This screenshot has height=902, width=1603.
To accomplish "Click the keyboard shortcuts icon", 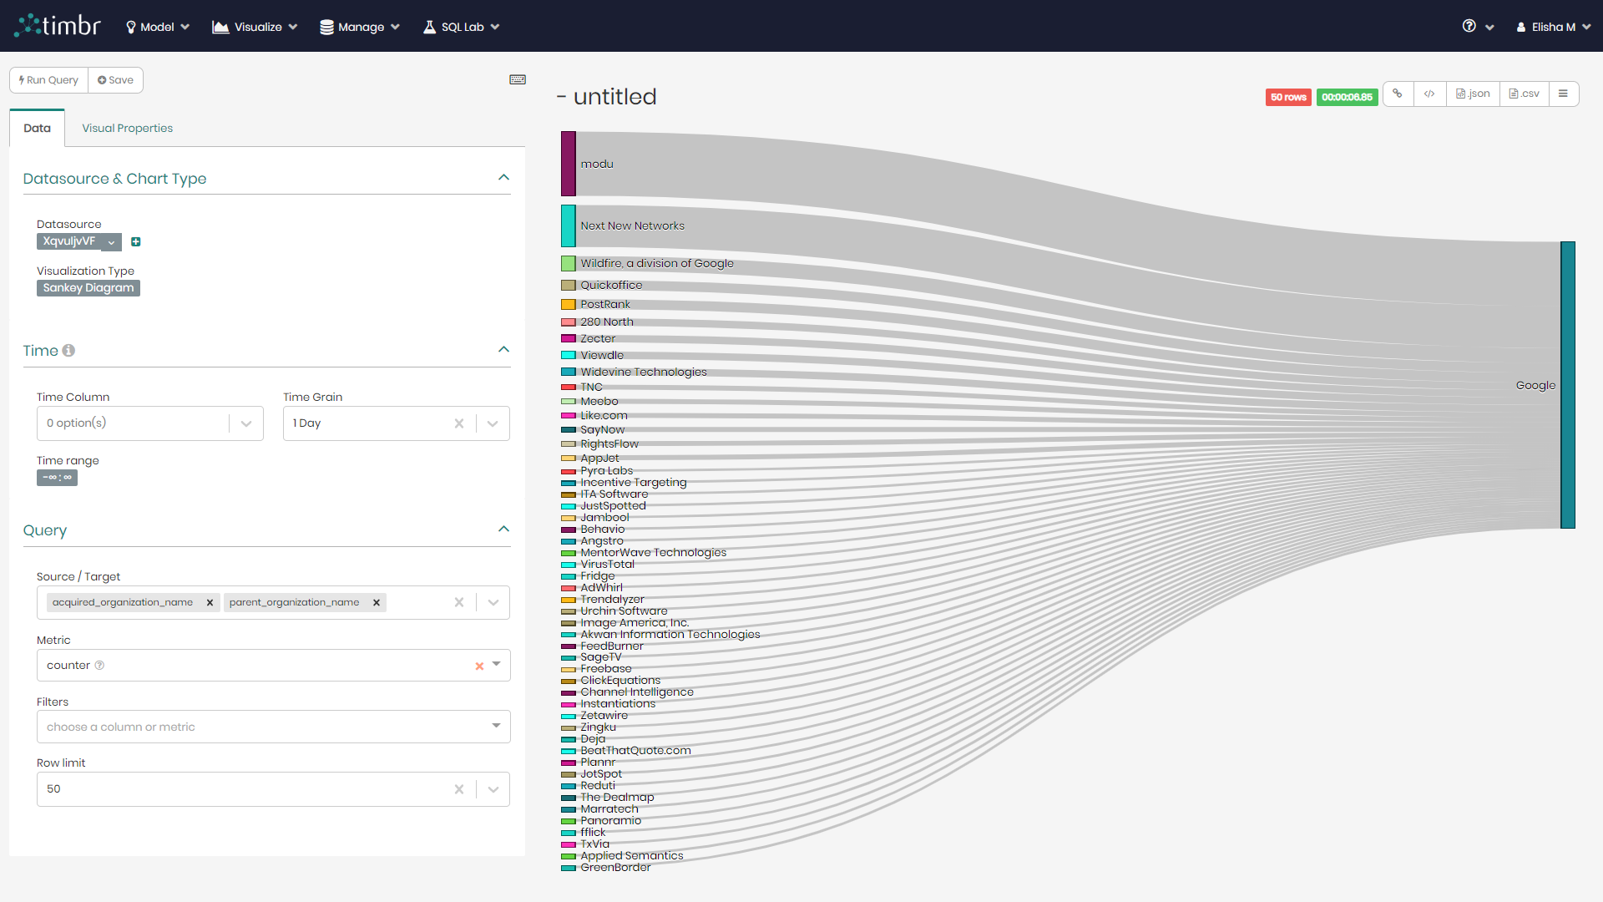I will tap(518, 79).
